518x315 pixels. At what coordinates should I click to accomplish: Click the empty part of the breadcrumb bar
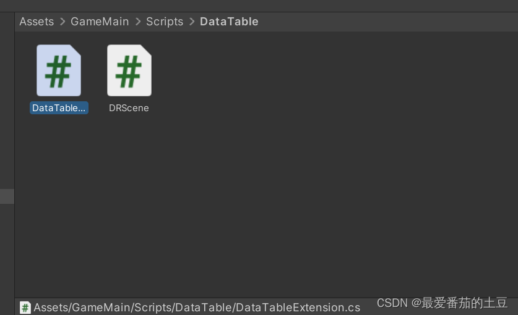[388, 22]
